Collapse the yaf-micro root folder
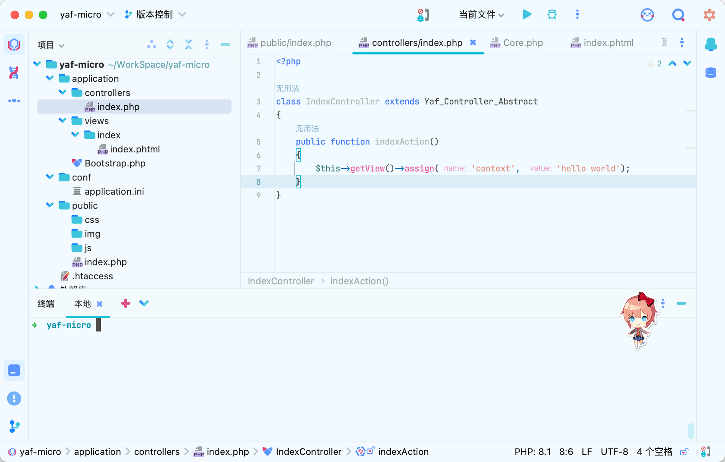 [x=37, y=64]
